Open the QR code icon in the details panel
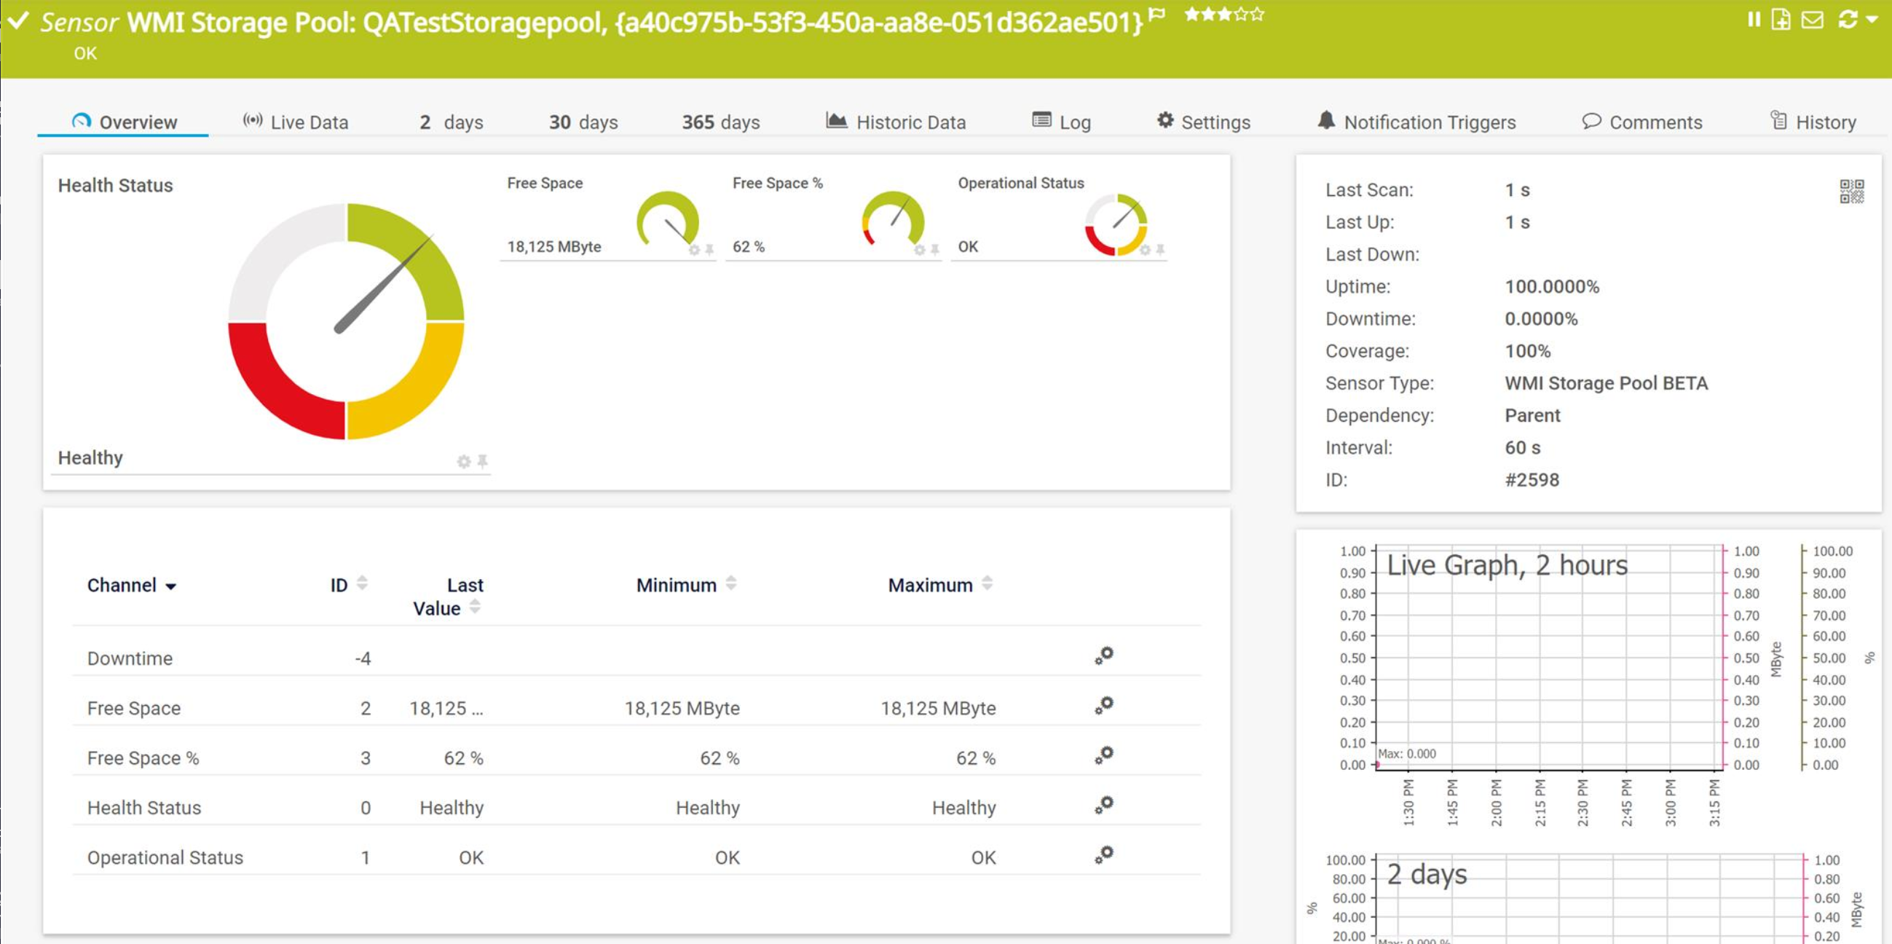The width and height of the screenshot is (1892, 944). [1854, 193]
